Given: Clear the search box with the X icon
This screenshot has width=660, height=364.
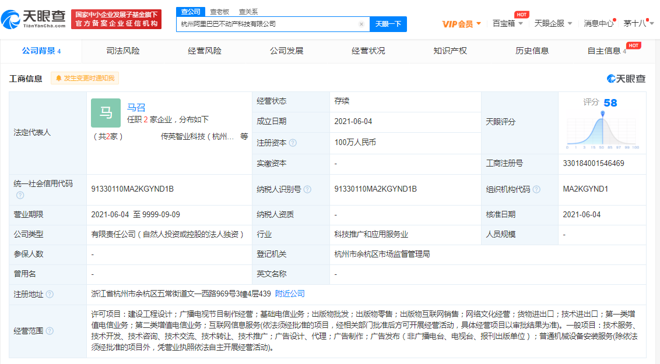Looking at the screenshot, I should click(361, 24).
